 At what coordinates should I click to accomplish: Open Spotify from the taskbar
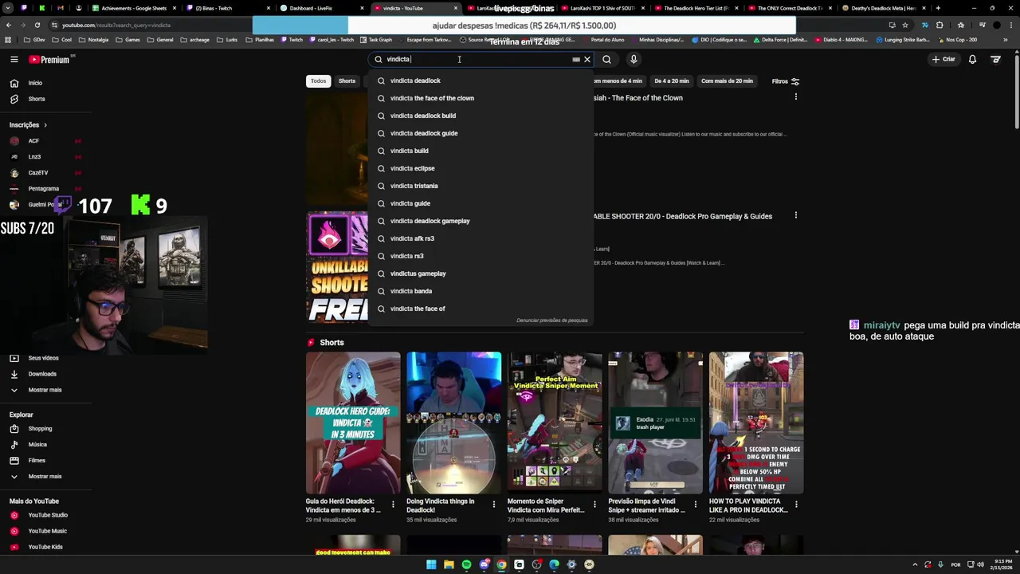[466, 564]
